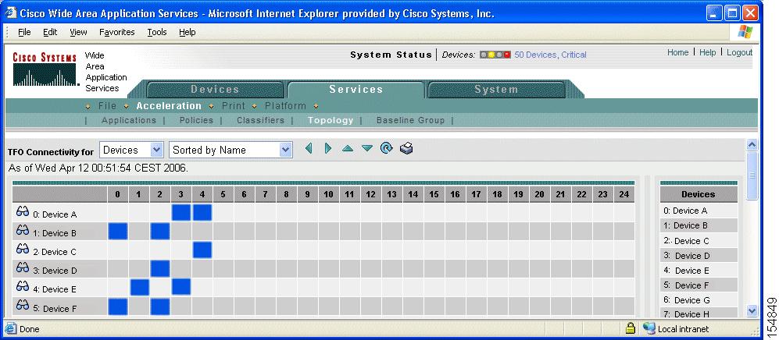Open the Help link at top right

pos(707,52)
